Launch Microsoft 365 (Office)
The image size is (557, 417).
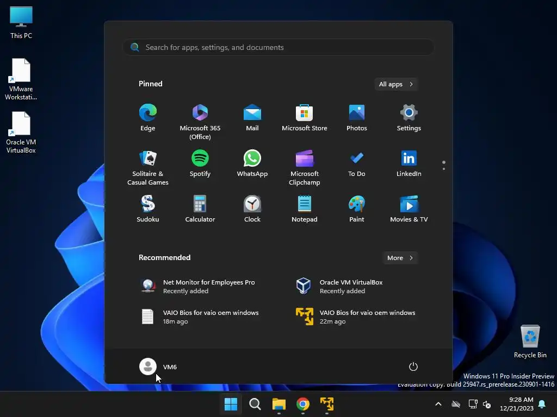click(x=200, y=122)
